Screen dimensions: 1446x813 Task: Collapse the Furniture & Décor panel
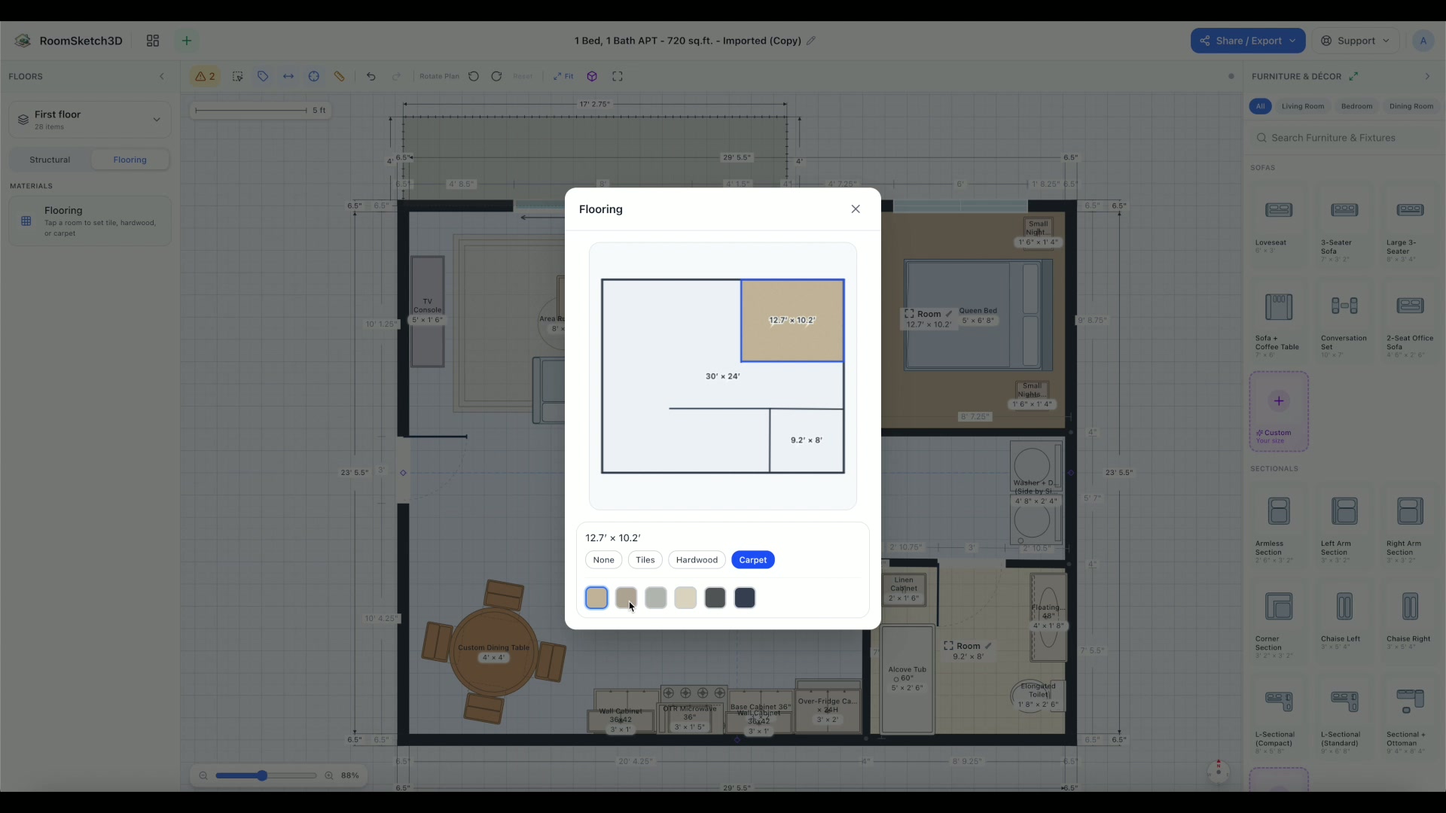pyautogui.click(x=1426, y=76)
